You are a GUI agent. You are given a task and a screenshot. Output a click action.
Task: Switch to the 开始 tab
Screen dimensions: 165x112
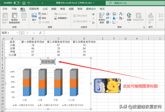14,9
